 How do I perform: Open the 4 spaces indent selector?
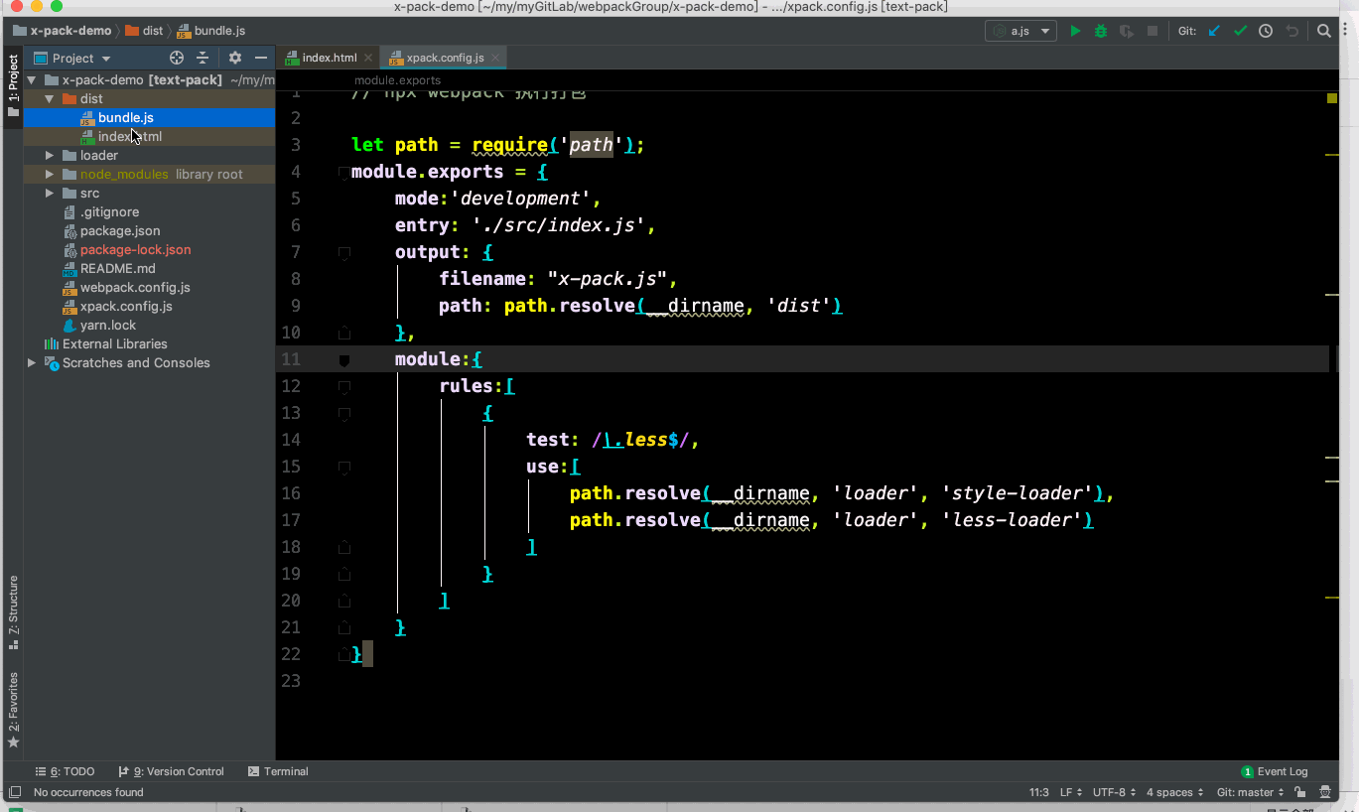pyautogui.click(x=1174, y=792)
